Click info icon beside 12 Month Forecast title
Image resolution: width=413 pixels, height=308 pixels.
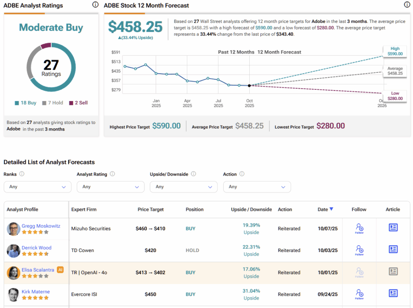tap(407, 5)
